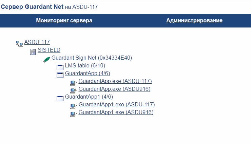
Task: Open Guardant Sign Net (0x34334E40) key
Action: point(92,58)
